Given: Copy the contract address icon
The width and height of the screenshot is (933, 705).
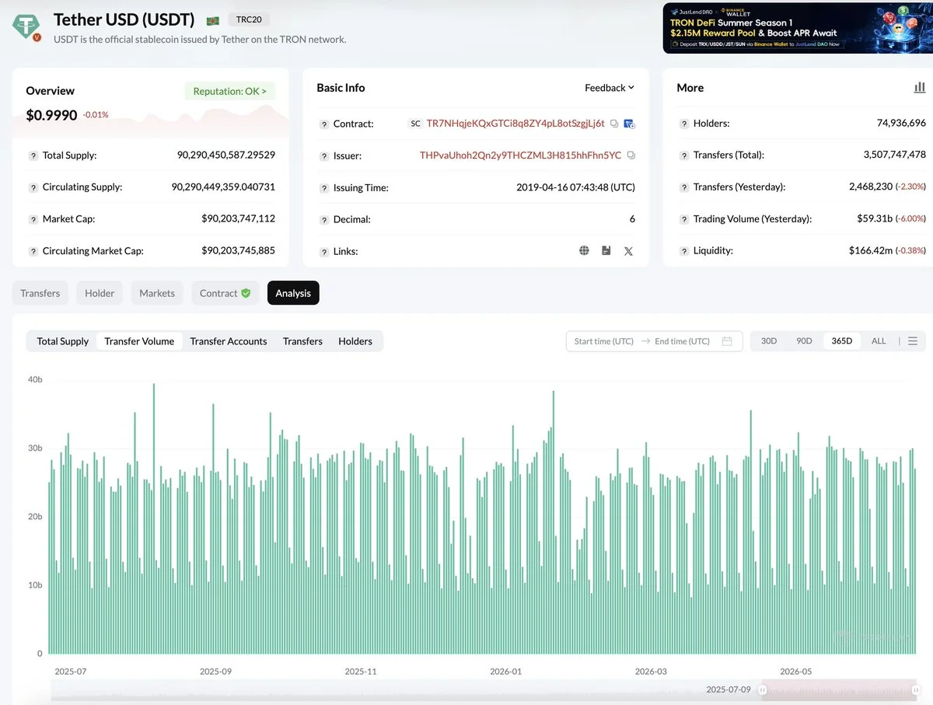Looking at the screenshot, I should 614,124.
